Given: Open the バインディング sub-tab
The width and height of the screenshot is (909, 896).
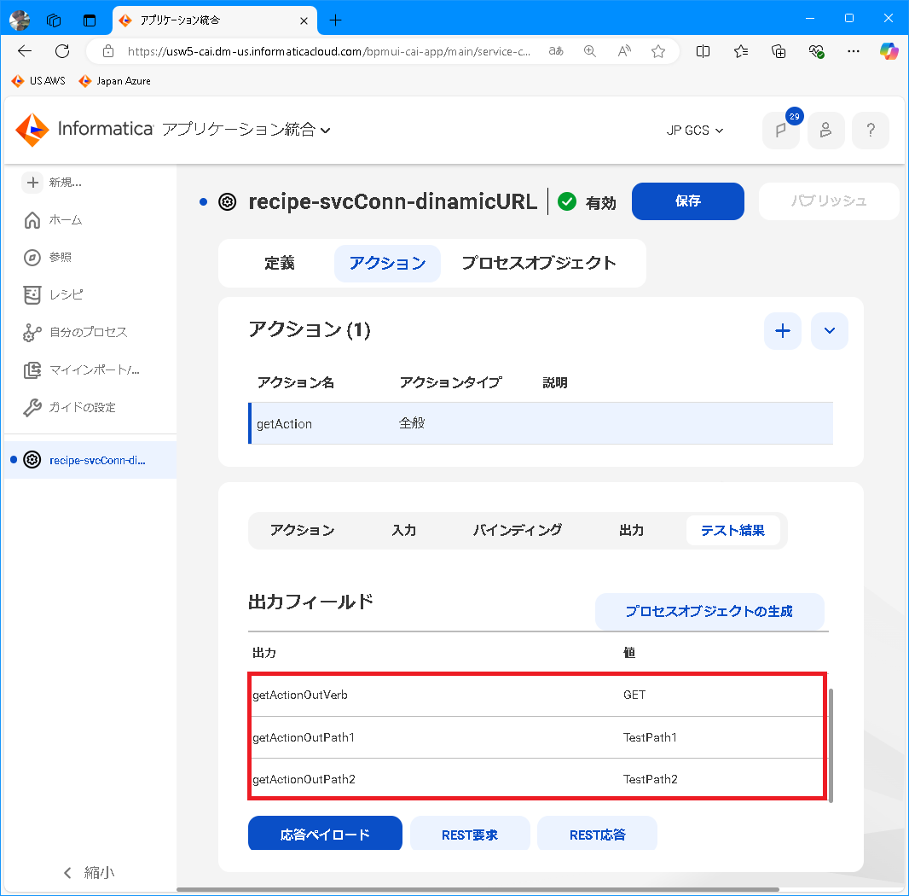Looking at the screenshot, I should 517,531.
